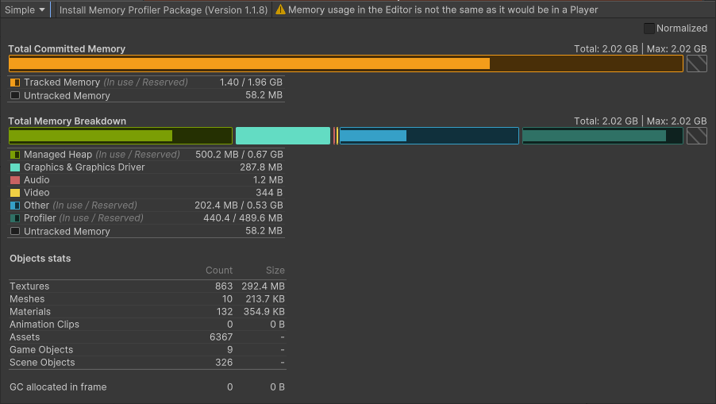Click the orange Tracked Memory legend icon
Viewport: 716px width, 404px height.
15,83
